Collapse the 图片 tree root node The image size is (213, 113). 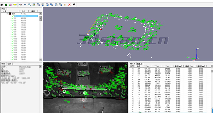7,13
